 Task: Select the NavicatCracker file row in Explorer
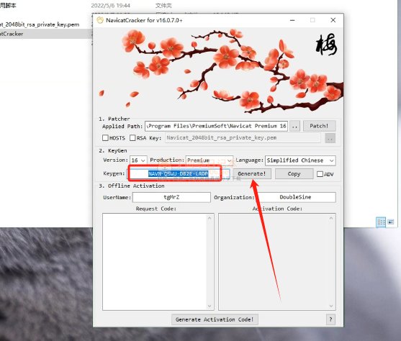click(x=46, y=34)
